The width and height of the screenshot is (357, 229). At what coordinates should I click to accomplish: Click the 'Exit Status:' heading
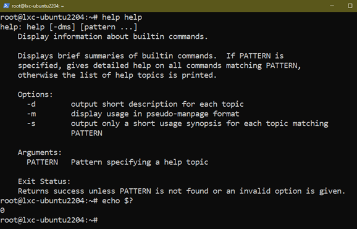(44, 181)
